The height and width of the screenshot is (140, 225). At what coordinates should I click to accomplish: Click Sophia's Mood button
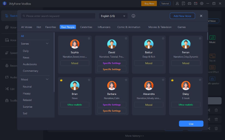coord(75,63)
